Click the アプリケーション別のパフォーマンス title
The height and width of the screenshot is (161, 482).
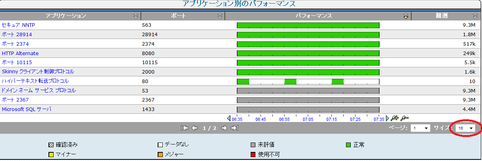(x=239, y=4)
